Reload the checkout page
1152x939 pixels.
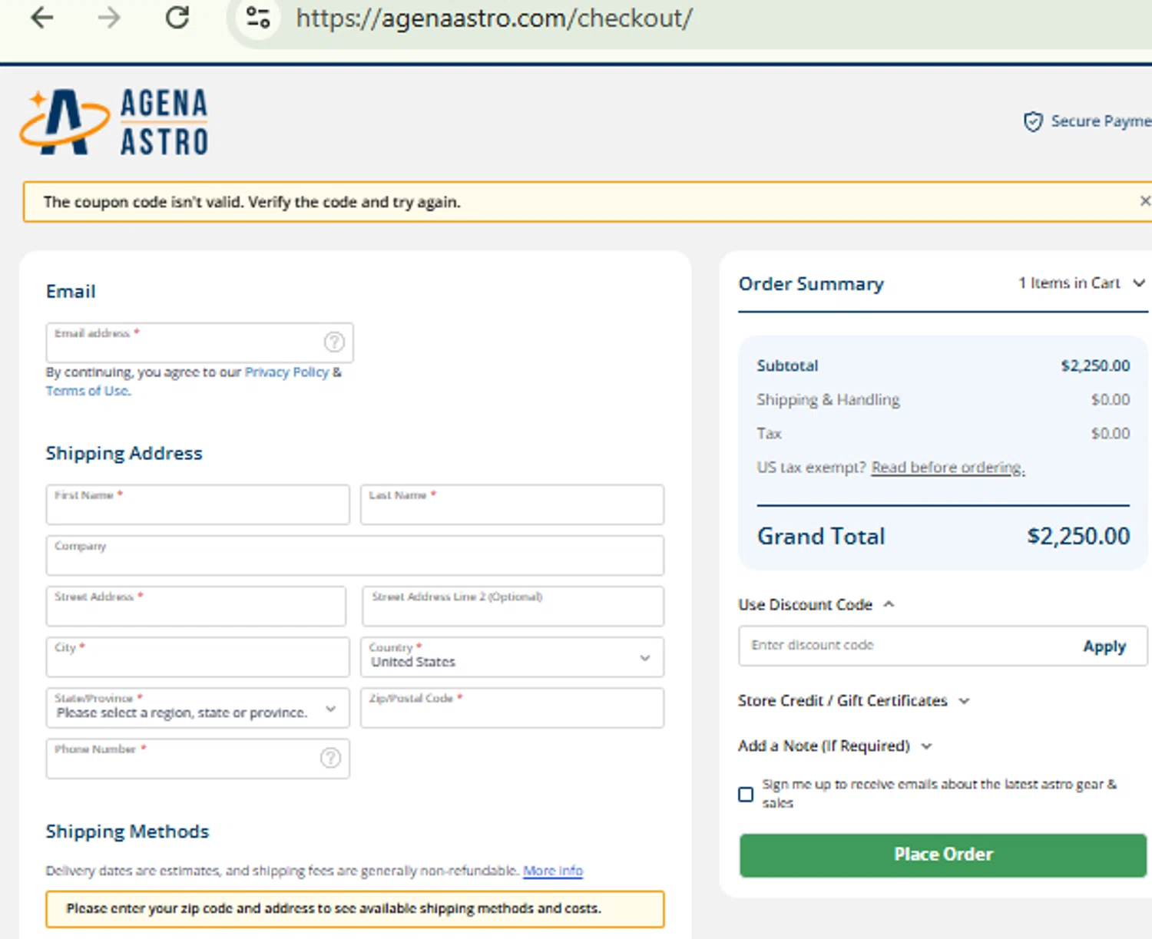[177, 17]
